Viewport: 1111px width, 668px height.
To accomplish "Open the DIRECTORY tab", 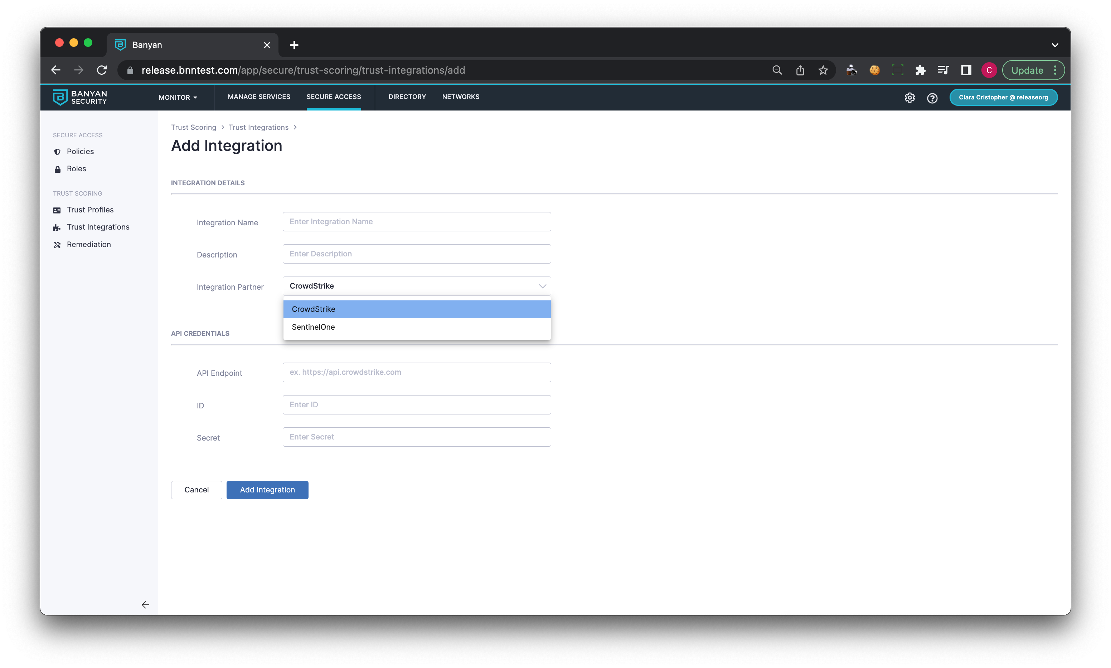I will pyautogui.click(x=407, y=97).
